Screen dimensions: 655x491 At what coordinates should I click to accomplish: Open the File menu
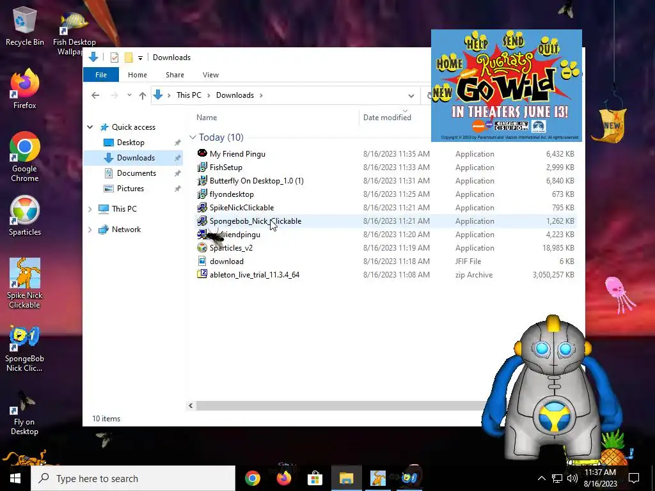point(101,75)
